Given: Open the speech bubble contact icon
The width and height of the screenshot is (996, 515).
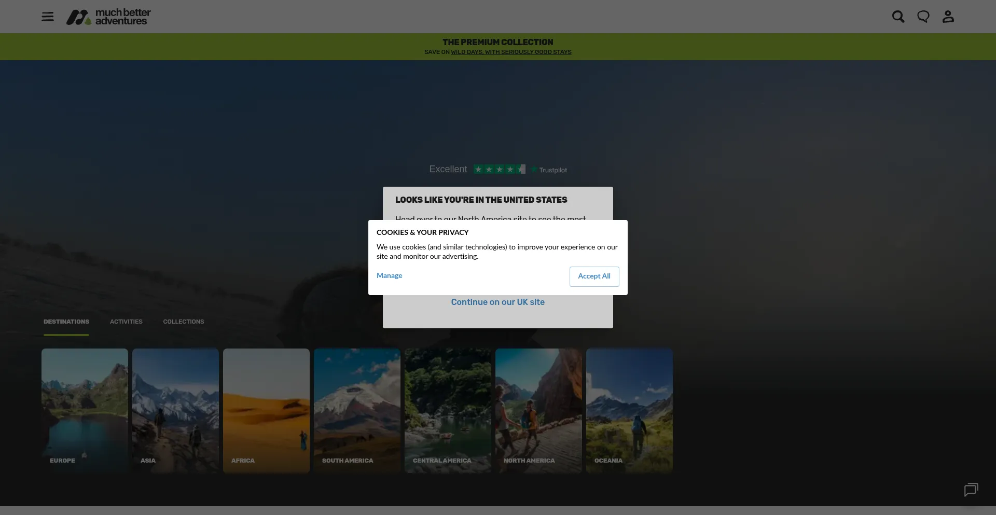Looking at the screenshot, I should point(923,17).
